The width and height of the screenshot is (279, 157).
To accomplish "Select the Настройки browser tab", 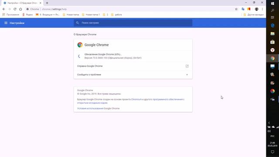I will (22, 3).
